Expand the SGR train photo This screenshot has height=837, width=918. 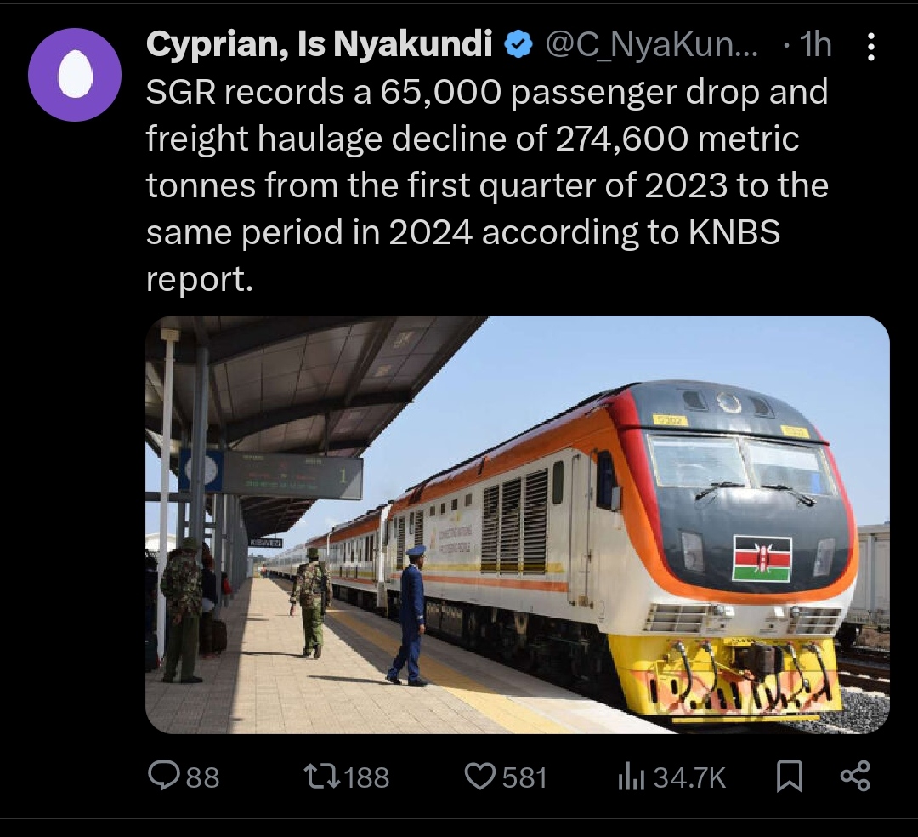coord(517,524)
